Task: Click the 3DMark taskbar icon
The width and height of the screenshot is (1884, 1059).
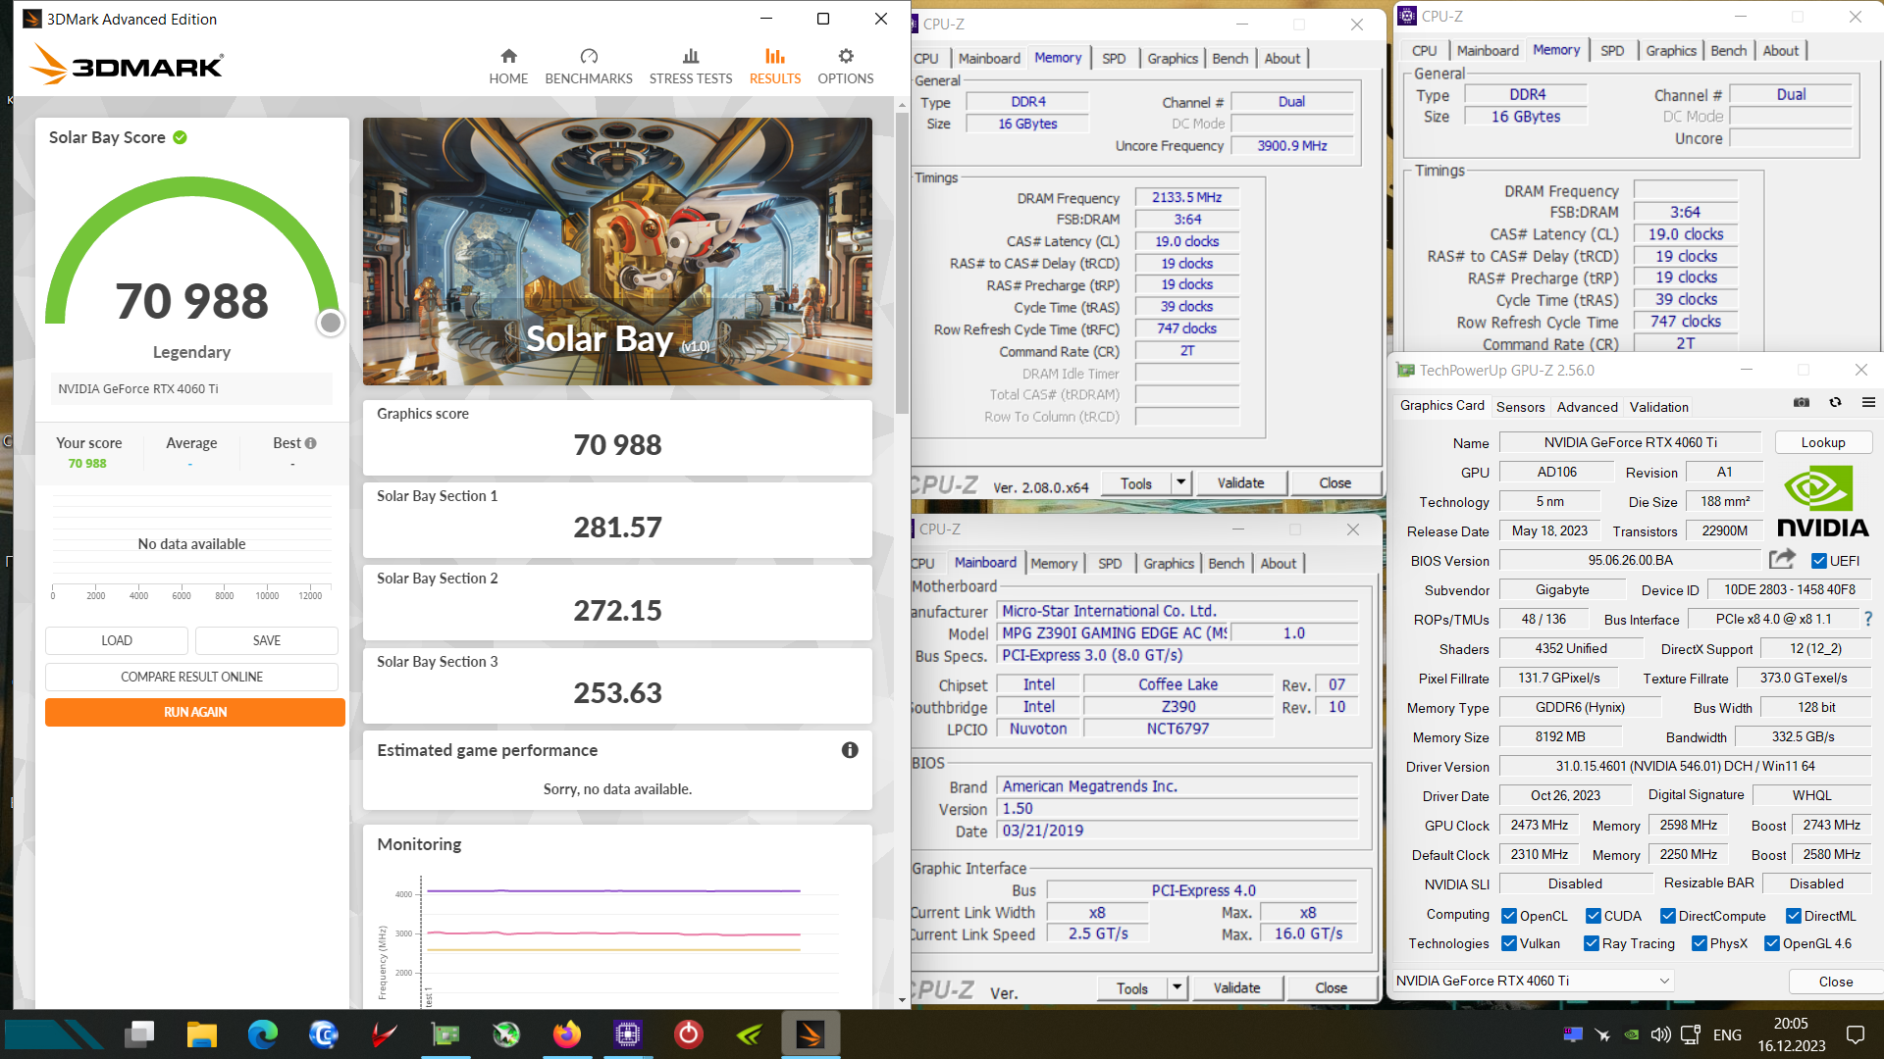Action: click(811, 1034)
